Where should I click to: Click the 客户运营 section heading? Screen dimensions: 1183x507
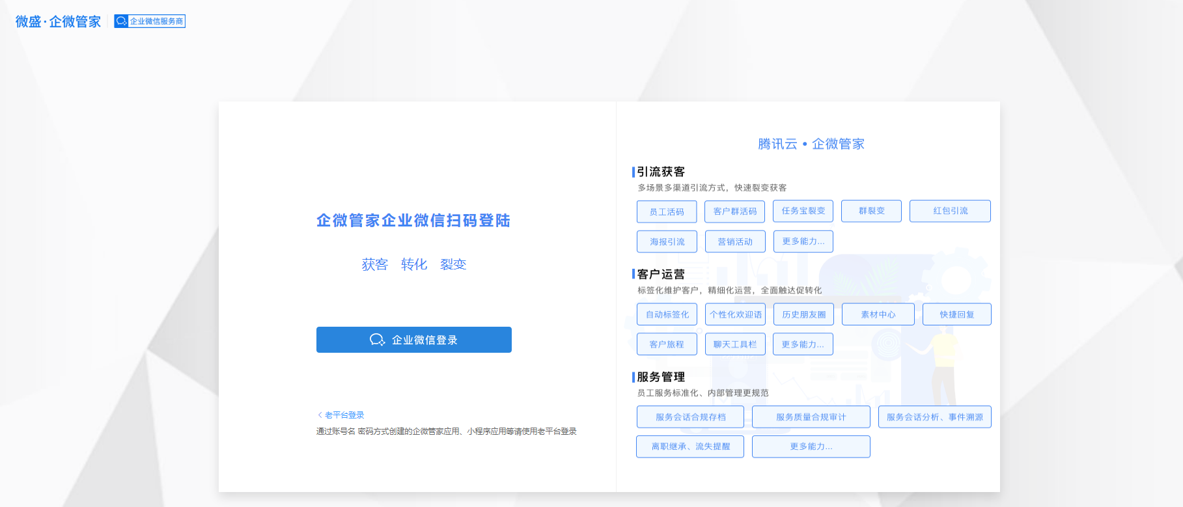coord(661,274)
